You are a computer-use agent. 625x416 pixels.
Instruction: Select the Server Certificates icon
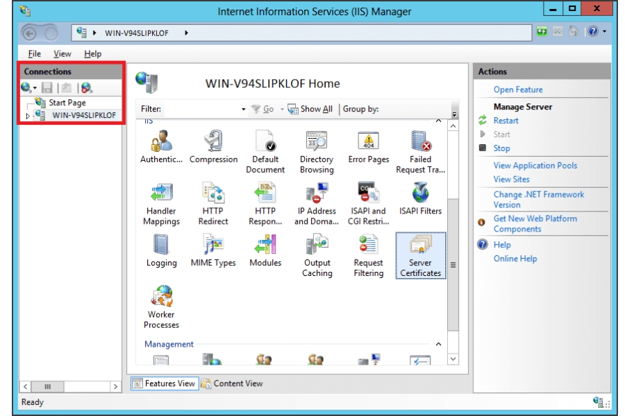point(421,256)
